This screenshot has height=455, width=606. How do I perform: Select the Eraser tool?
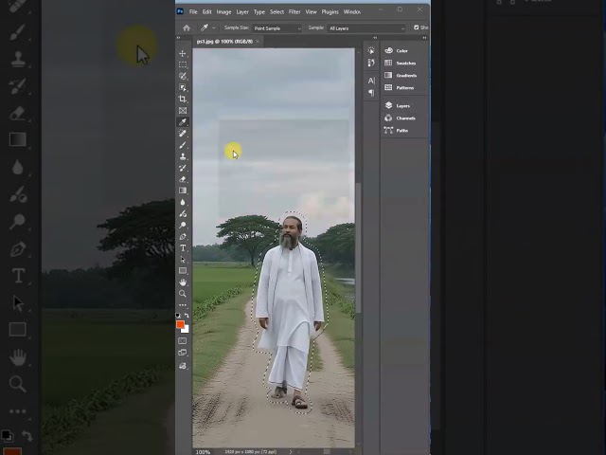tap(183, 179)
